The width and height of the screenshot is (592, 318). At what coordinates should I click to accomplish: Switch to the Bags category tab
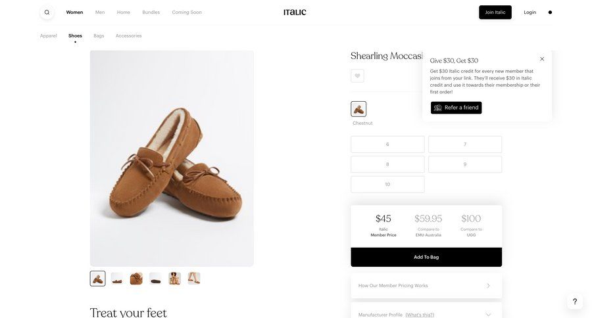(x=99, y=35)
